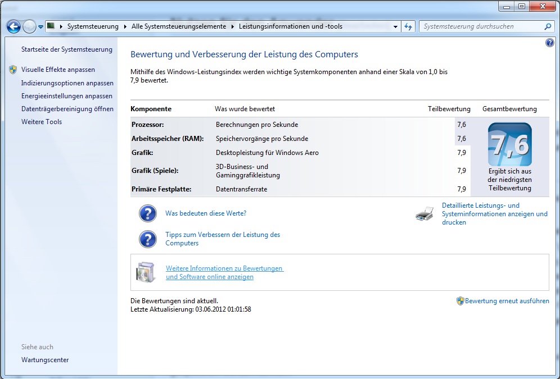Click question mark icon beside Was bedeuten diese Werte

[x=147, y=213]
